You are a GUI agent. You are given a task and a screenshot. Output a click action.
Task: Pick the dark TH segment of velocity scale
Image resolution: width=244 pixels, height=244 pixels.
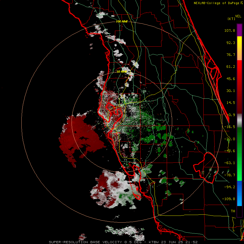pyautogui.click(x=239, y=211)
